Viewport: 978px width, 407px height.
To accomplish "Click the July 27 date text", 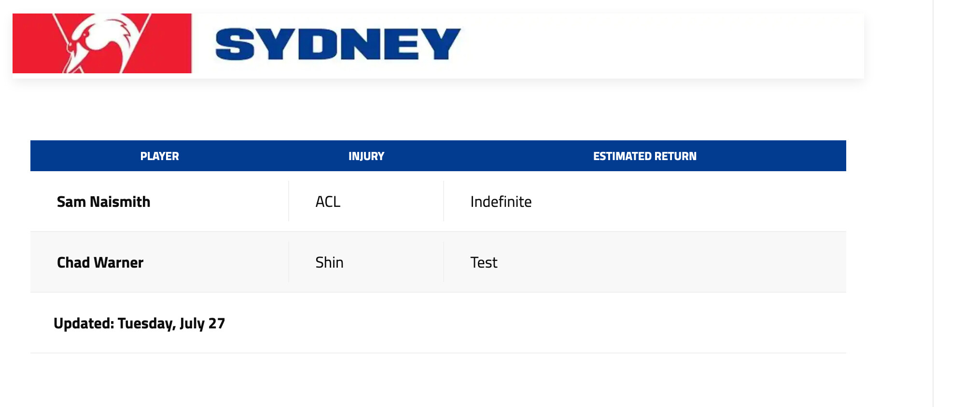I will click(202, 323).
